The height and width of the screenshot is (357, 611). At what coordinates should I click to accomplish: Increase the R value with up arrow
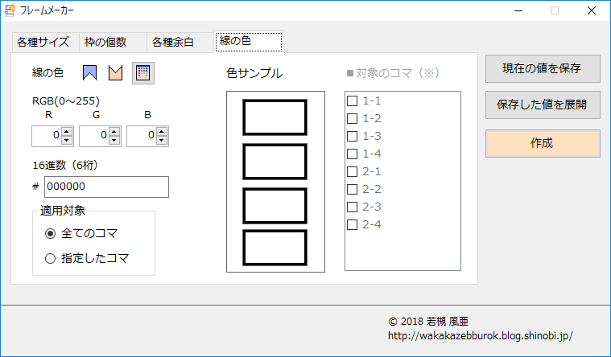[67, 132]
